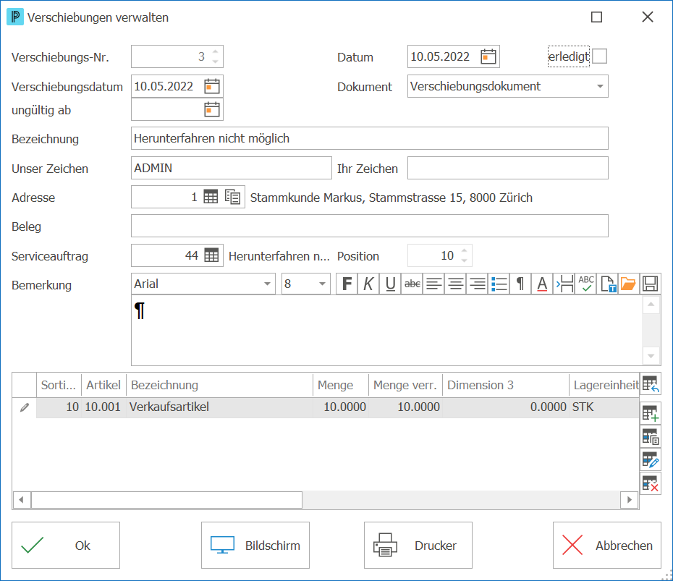Align remark text left
Image resolution: width=673 pixels, height=581 pixels.
tap(434, 284)
